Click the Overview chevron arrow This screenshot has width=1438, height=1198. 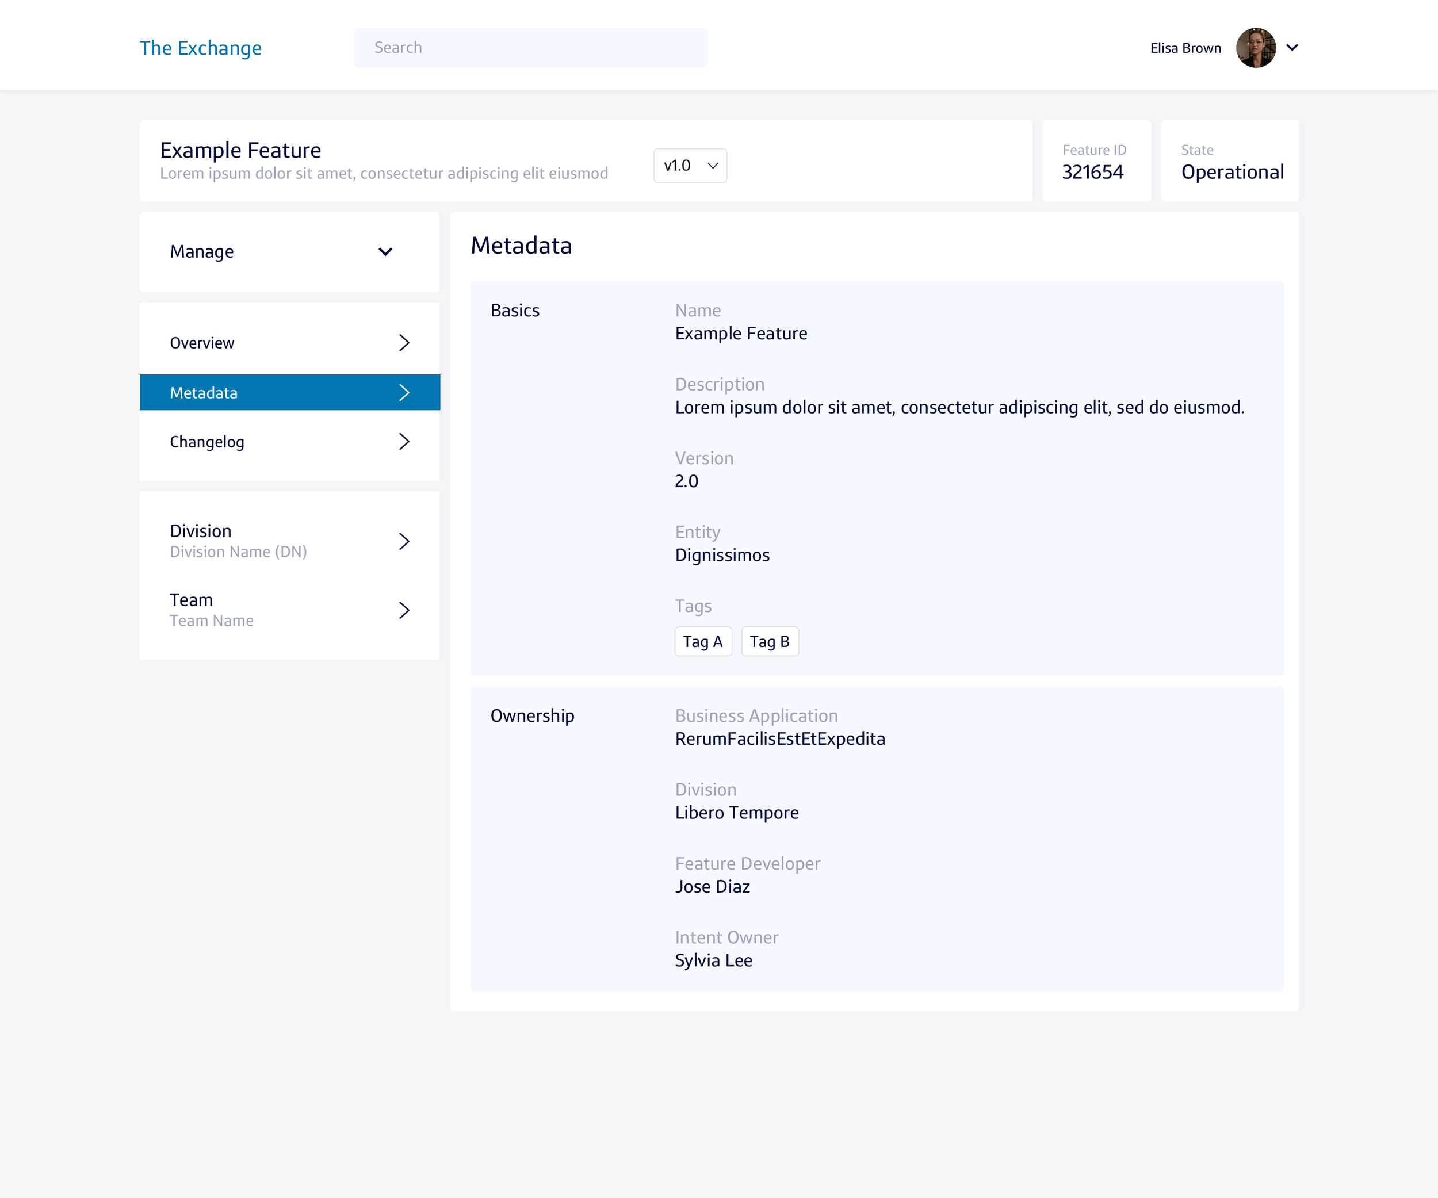tap(404, 343)
